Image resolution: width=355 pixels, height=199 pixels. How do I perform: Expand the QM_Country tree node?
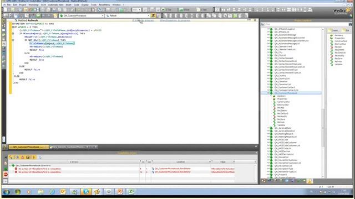point(268,76)
